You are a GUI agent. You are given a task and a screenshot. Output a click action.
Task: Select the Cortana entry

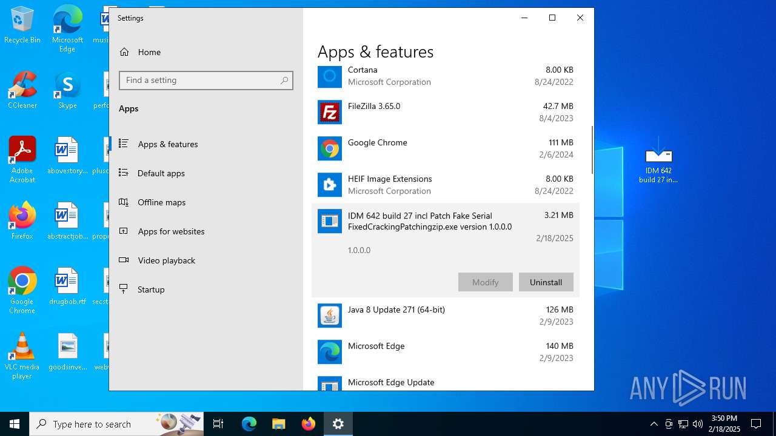(446, 76)
